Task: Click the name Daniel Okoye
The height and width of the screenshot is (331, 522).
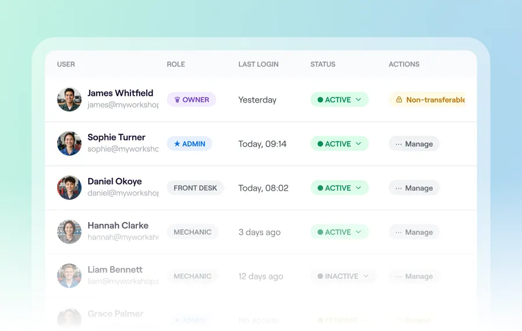Action: (114, 181)
